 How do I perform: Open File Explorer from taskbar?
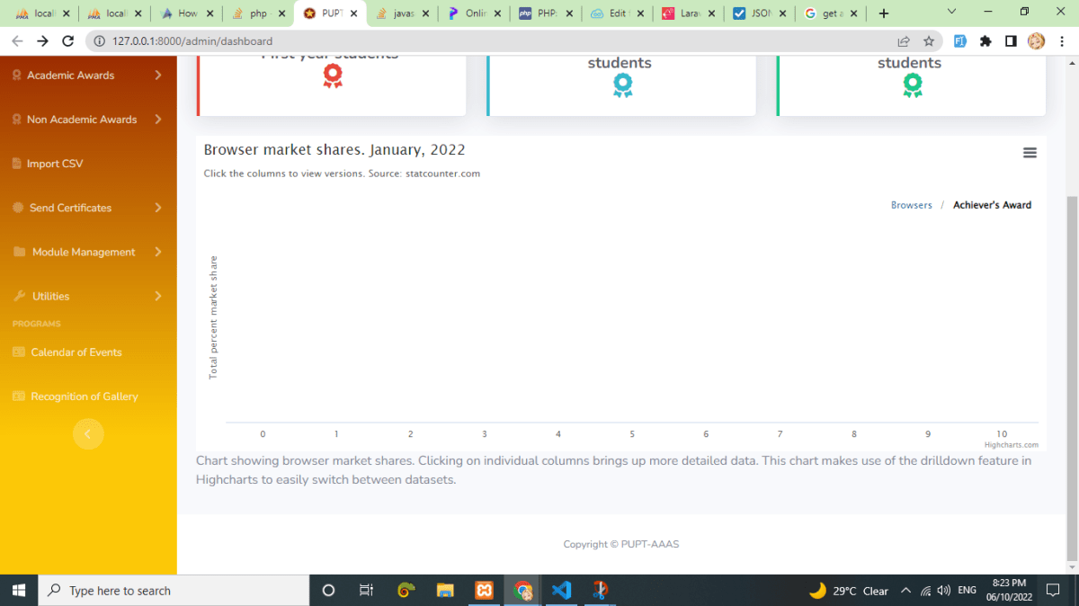pos(445,591)
